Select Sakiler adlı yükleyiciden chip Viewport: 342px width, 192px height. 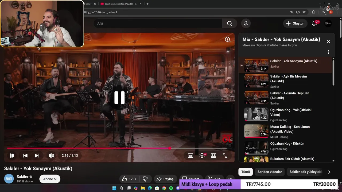click(x=306, y=172)
